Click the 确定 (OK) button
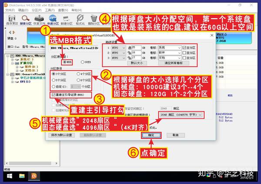The width and height of the screenshot is (261, 184). (151, 135)
